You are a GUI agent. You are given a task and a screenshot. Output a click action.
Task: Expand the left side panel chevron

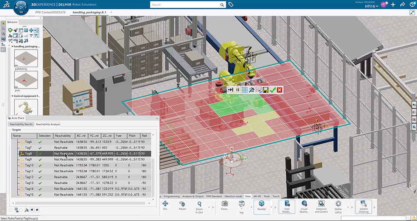[3, 105]
